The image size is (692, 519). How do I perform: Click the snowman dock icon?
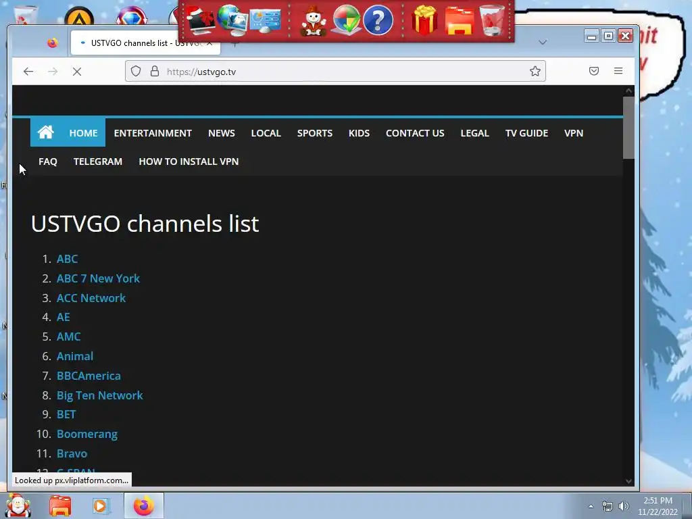click(x=314, y=21)
